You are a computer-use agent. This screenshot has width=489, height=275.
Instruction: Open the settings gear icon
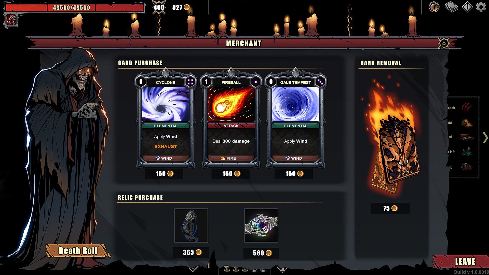(481, 7)
